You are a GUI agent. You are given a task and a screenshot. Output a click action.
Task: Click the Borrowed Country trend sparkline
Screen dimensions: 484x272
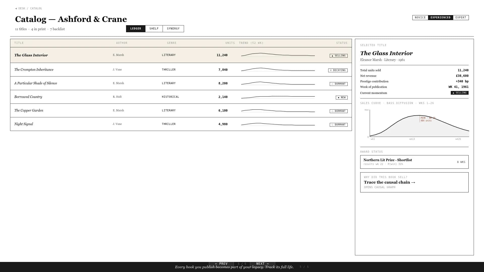tap(278, 97)
